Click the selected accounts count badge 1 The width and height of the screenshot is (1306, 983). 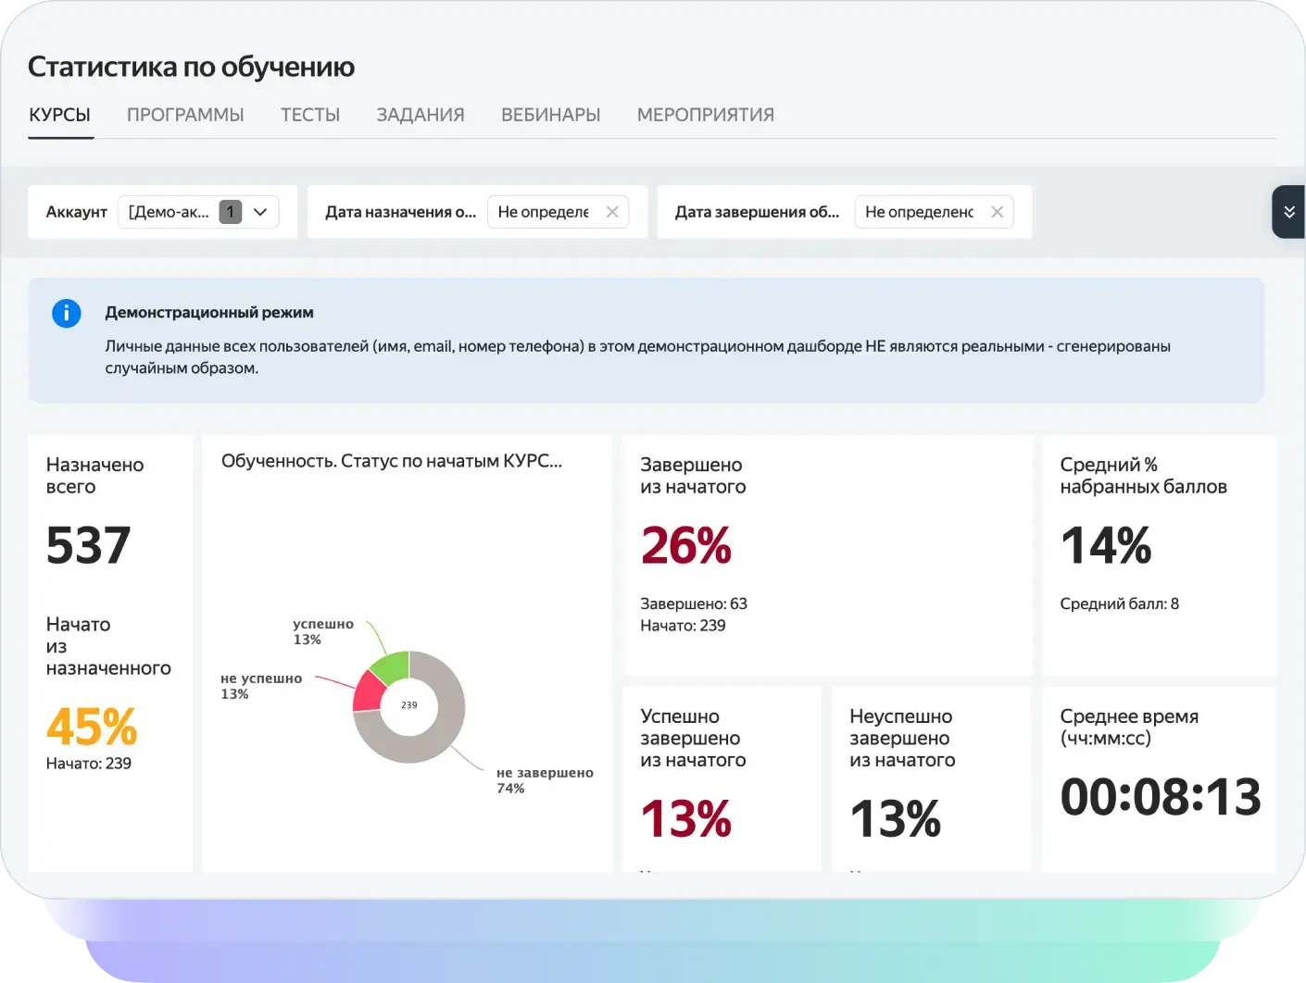click(x=231, y=212)
